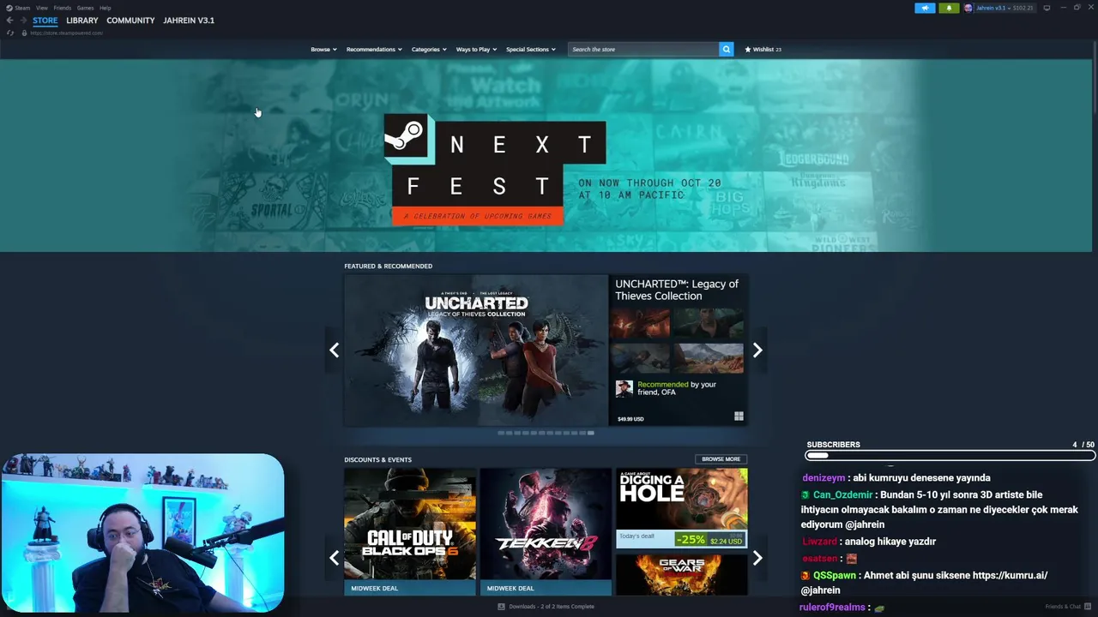Open announcements via blue megaphone icon

(925, 8)
